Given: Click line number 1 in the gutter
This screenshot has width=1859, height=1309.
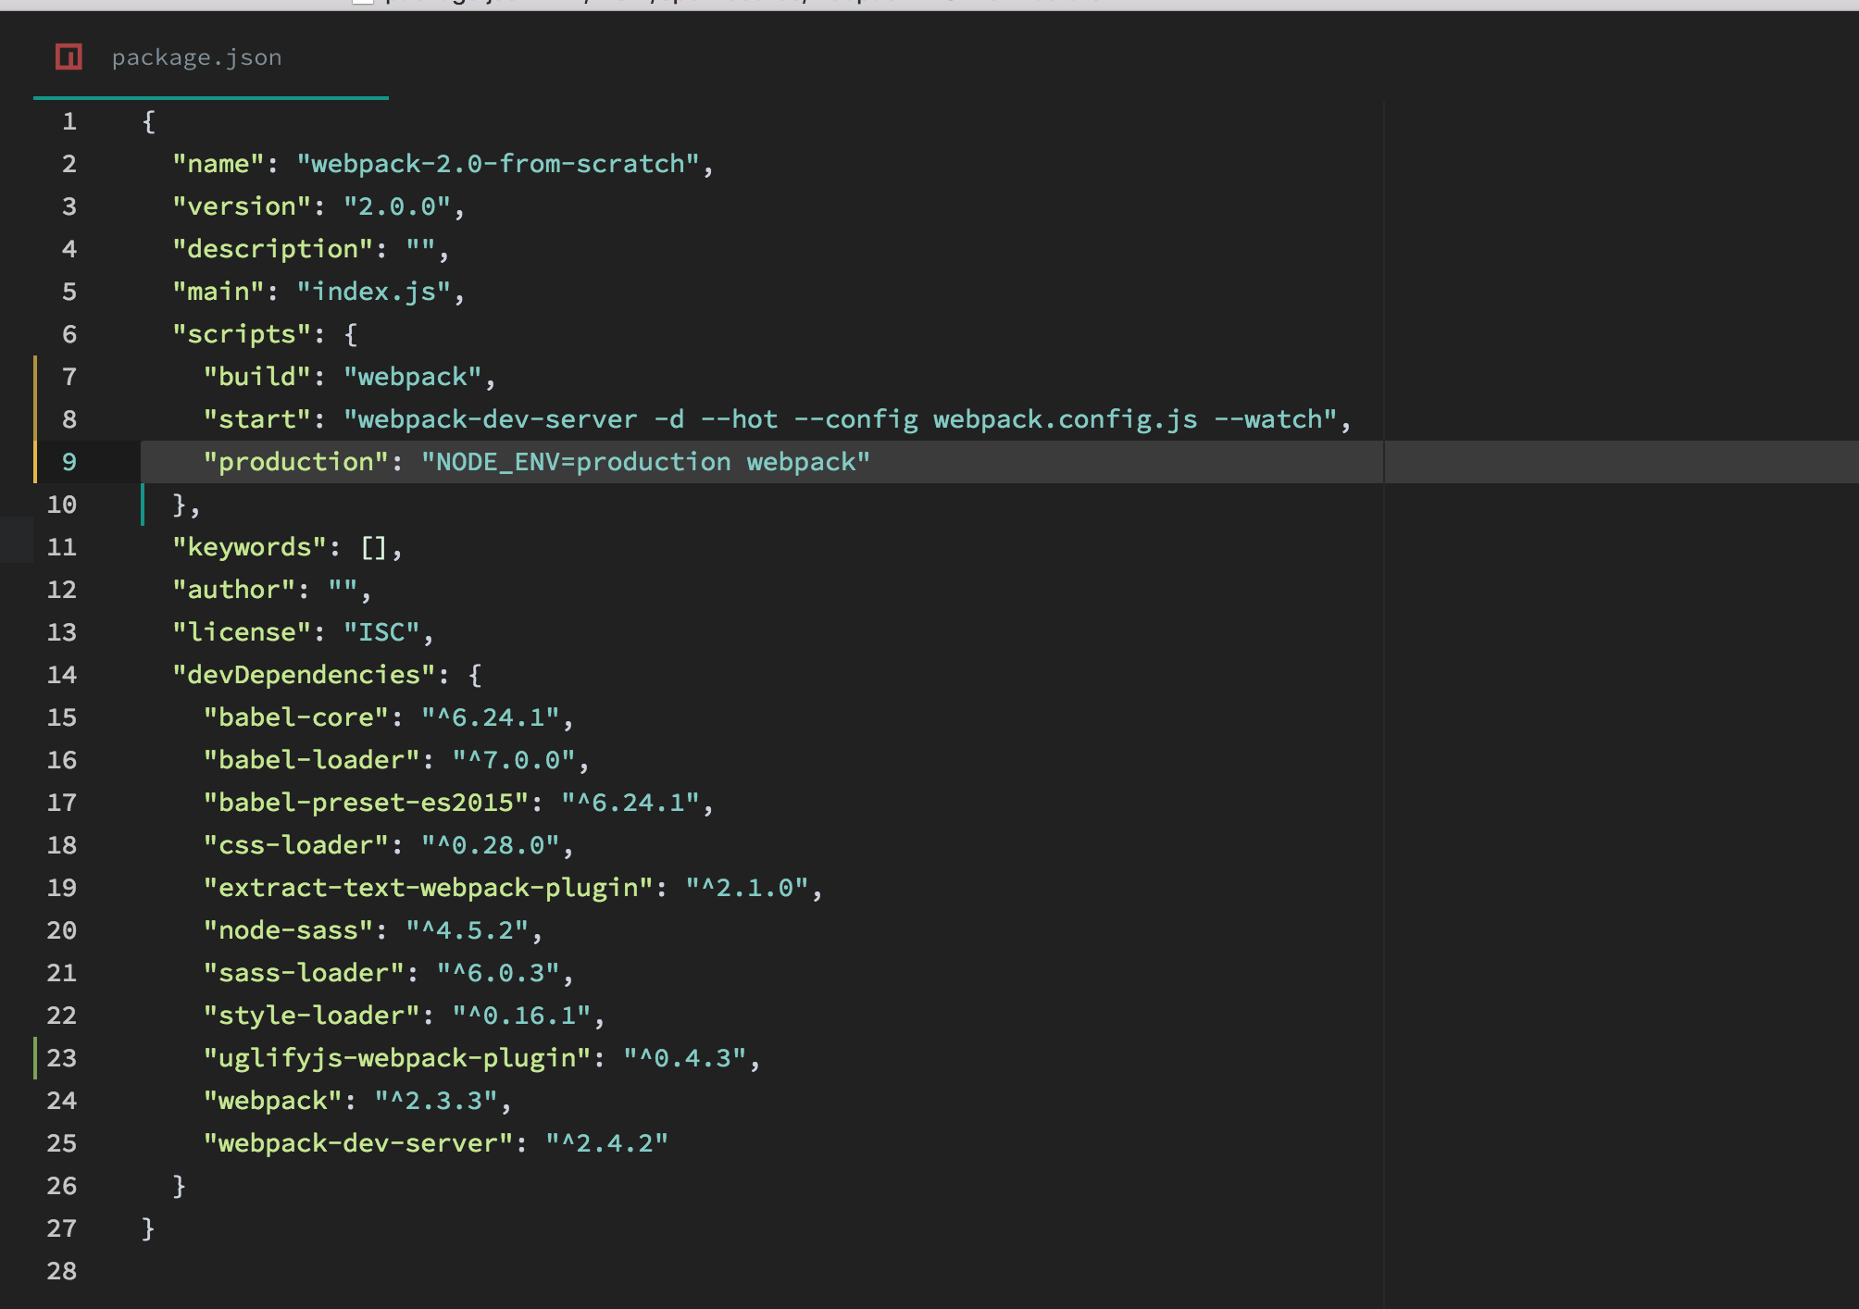Looking at the screenshot, I should click(x=69, y=120).
